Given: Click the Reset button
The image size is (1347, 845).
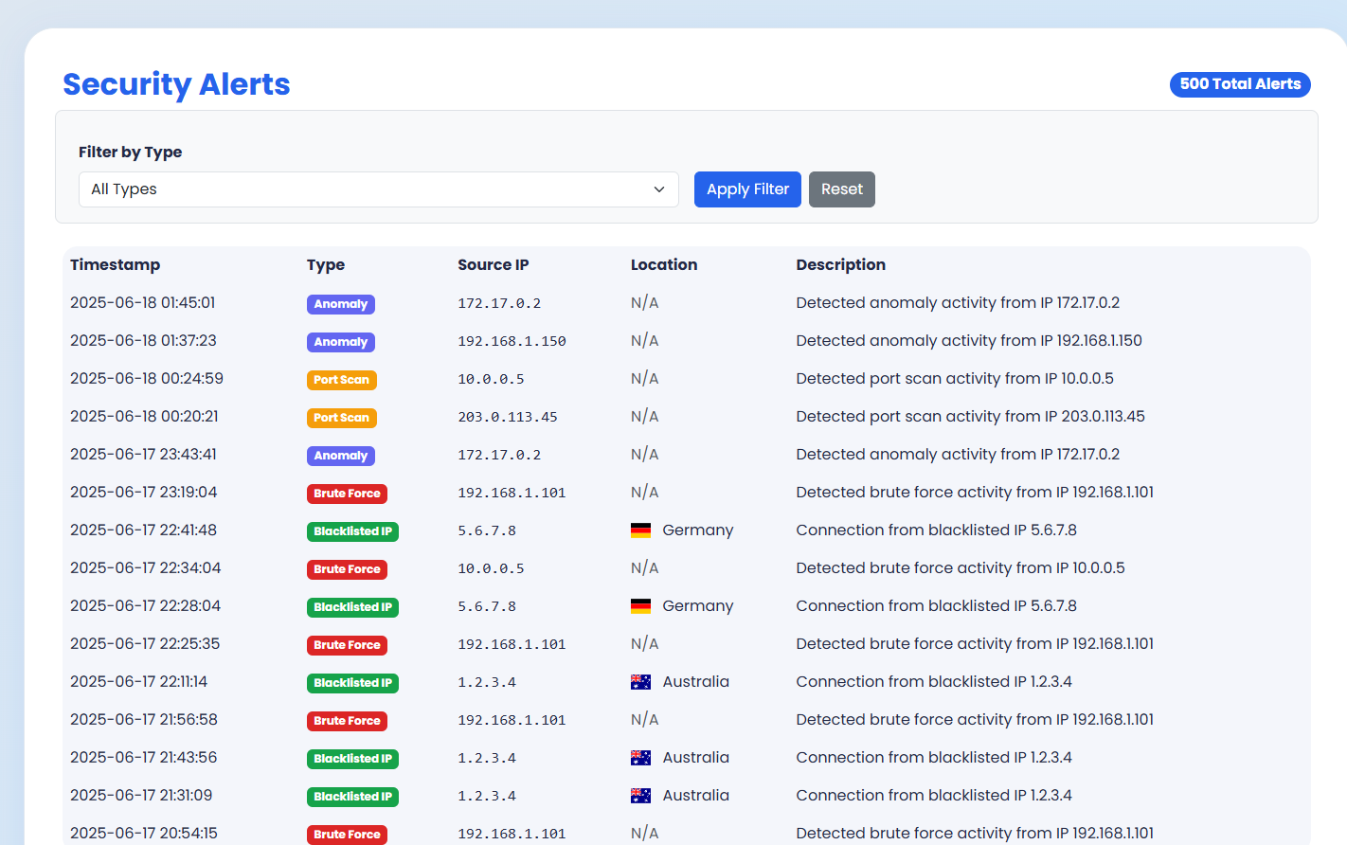Looking at the screenshot, I should pos(842,189).
